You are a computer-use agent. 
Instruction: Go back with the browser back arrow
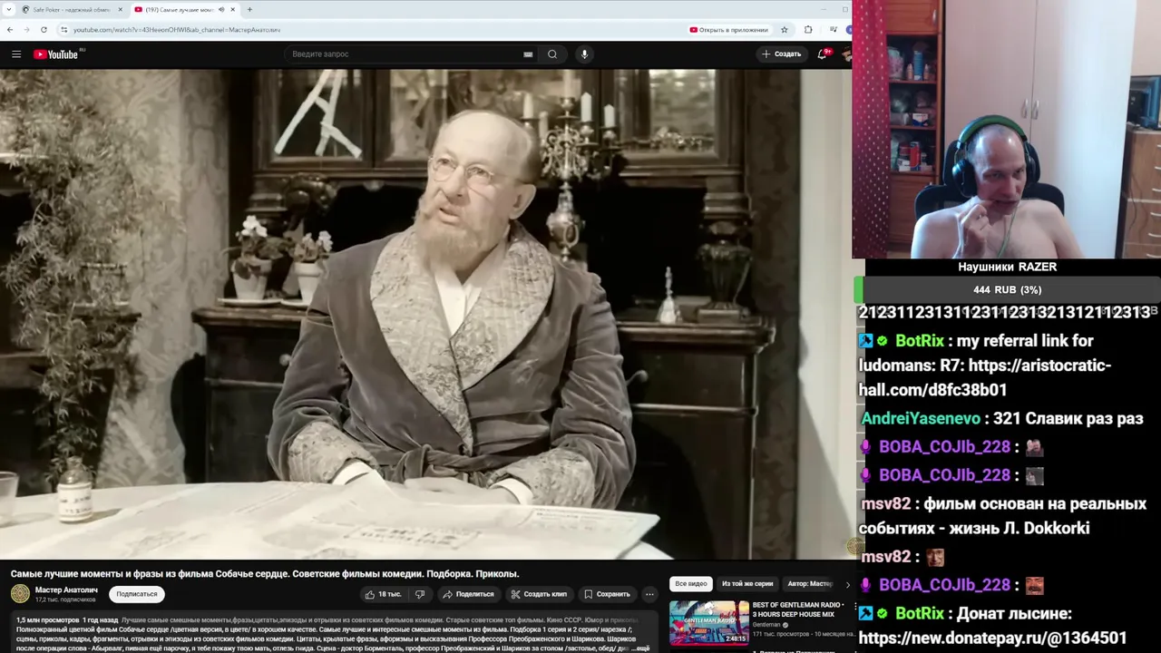[10, 30]
